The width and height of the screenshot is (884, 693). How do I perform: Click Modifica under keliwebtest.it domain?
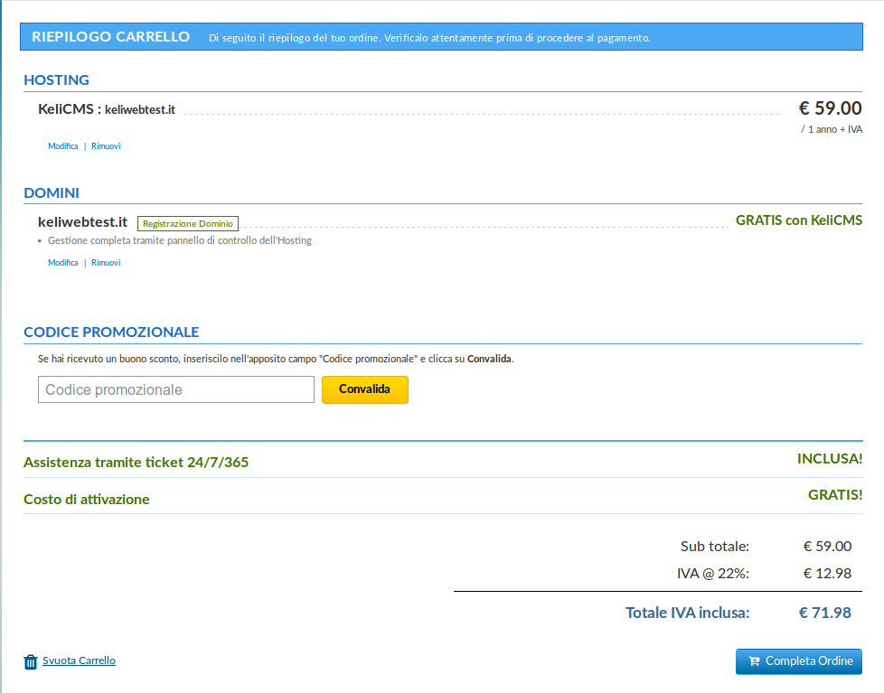(x=63, y=263)
